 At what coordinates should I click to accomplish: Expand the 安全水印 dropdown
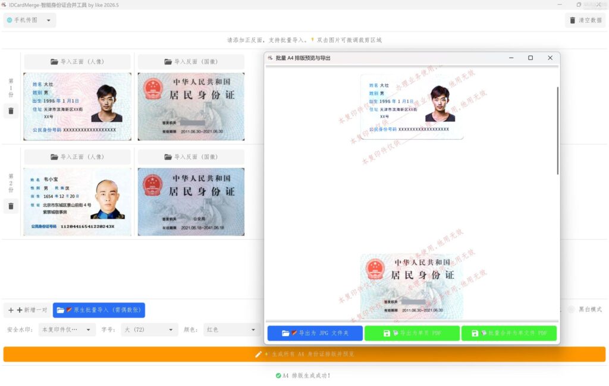pyautogui.click(x=67, y=329)
